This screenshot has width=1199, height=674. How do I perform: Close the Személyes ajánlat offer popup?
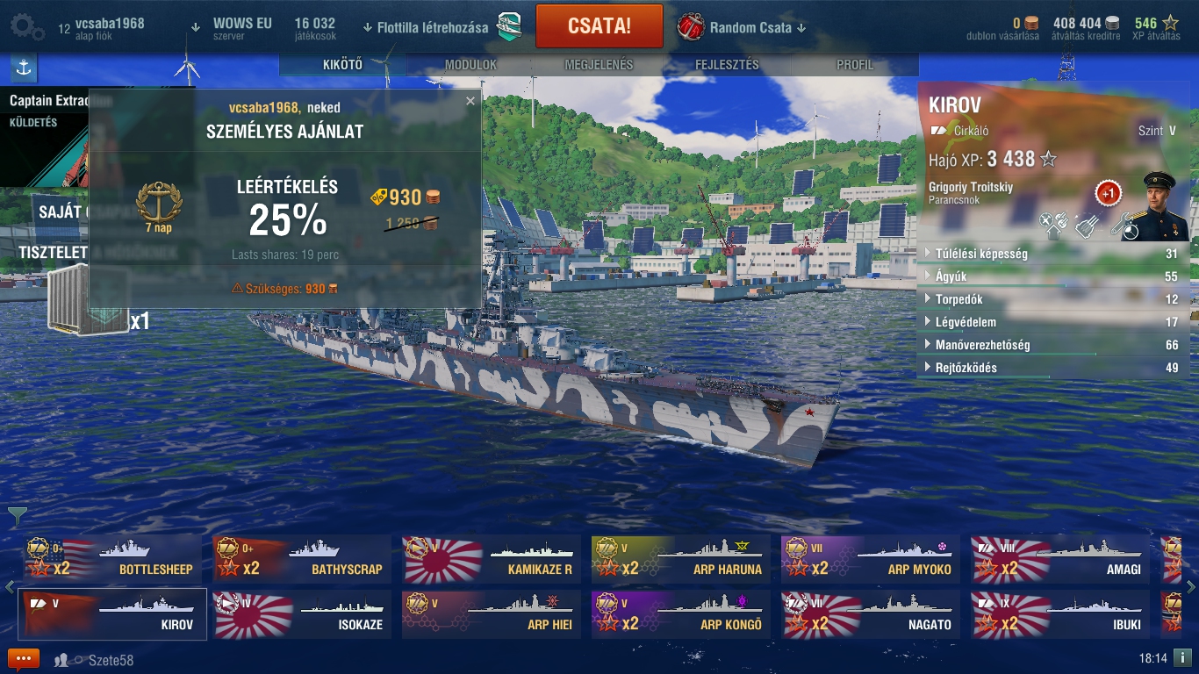pos(470,101)
